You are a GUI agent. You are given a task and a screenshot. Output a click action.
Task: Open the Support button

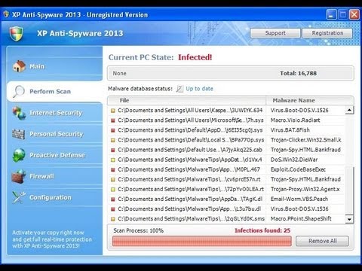[x=275, y=33]
